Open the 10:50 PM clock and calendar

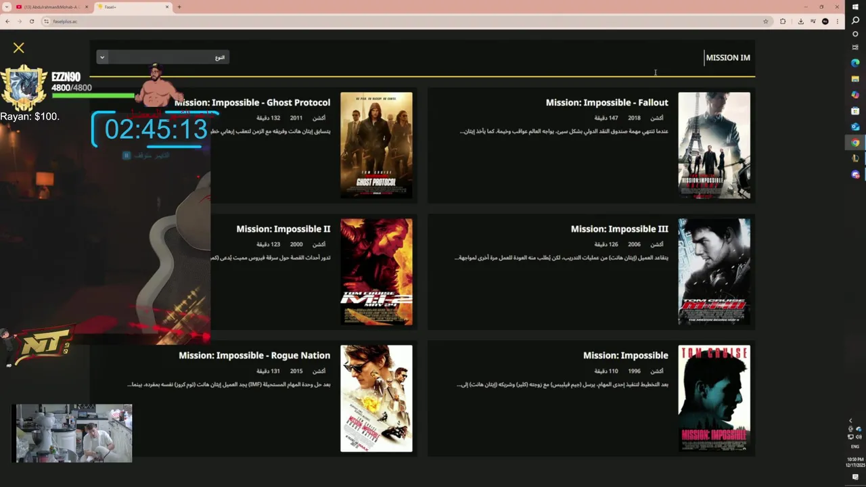855,462
